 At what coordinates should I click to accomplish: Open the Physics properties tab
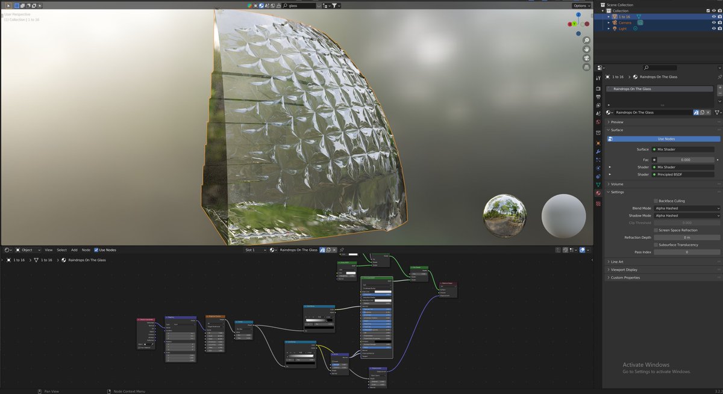(x=598, y=168)
